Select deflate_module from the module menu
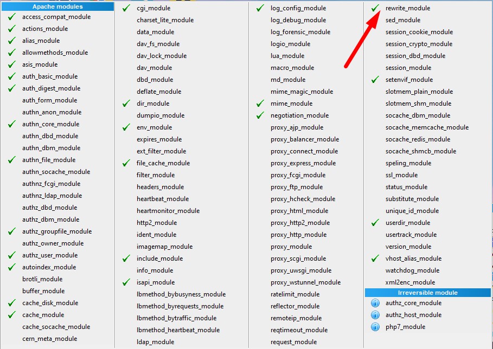 click(159, 92)
